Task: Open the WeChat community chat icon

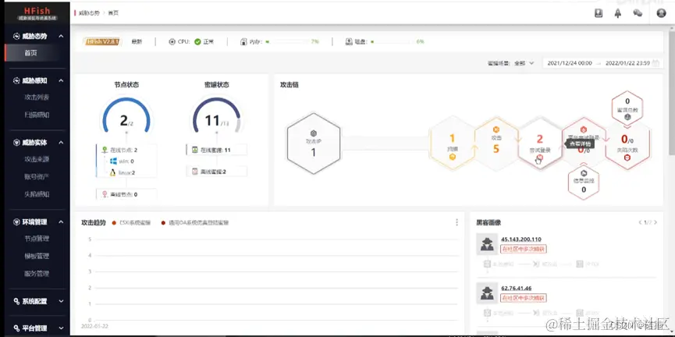Action: pos(638,13)
